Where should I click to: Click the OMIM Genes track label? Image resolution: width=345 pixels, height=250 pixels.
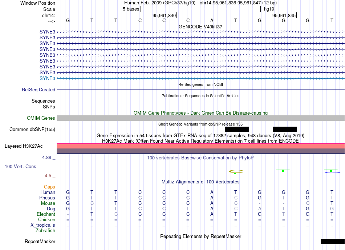pyautogui.click(x=41, y=118)
